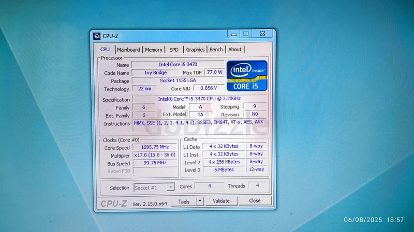414x232 pixels.
Task: Click the Stepping value 9
Action: [255, 106]
